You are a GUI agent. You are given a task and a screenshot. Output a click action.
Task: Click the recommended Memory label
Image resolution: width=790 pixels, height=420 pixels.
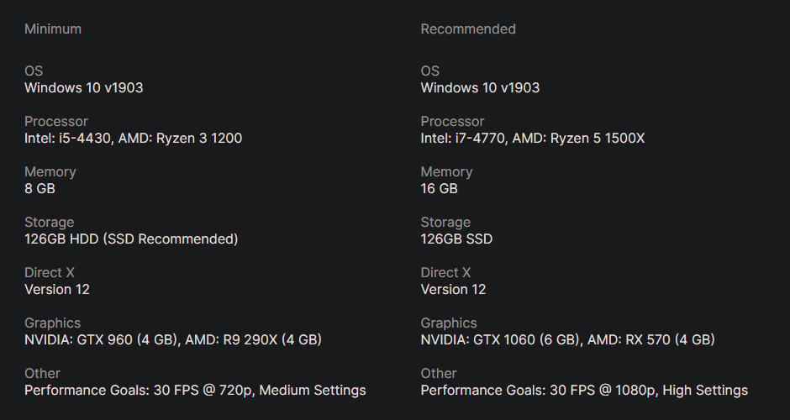click(x=446, y=171)
